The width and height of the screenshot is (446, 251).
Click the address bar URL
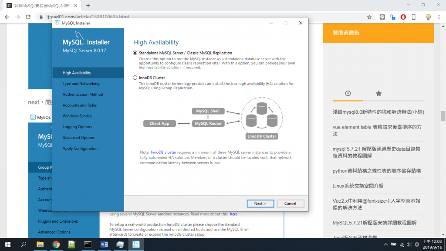[x=88, y=17]
